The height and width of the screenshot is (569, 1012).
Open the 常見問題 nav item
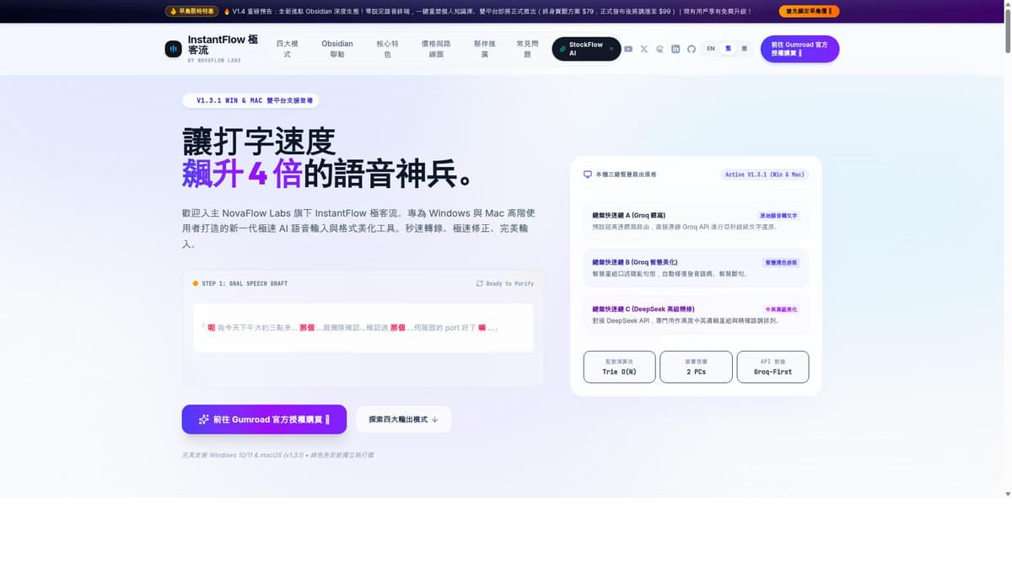[x=527, y=49]
